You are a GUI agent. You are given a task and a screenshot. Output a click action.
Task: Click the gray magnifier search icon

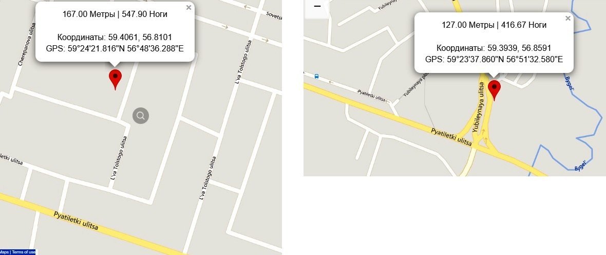(x=141, y=116)
